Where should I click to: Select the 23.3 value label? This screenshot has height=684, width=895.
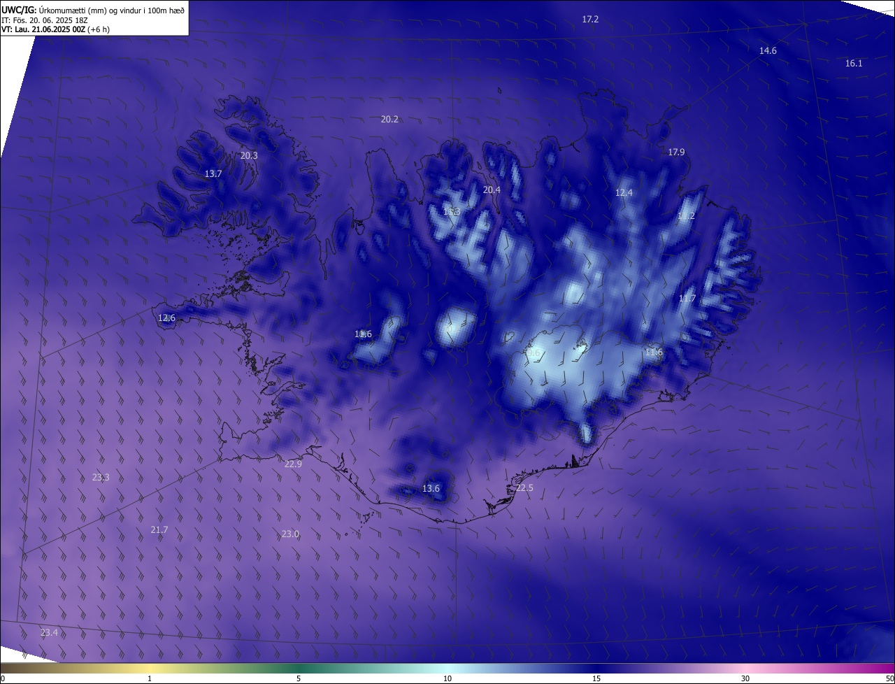[x=101, y=477]
